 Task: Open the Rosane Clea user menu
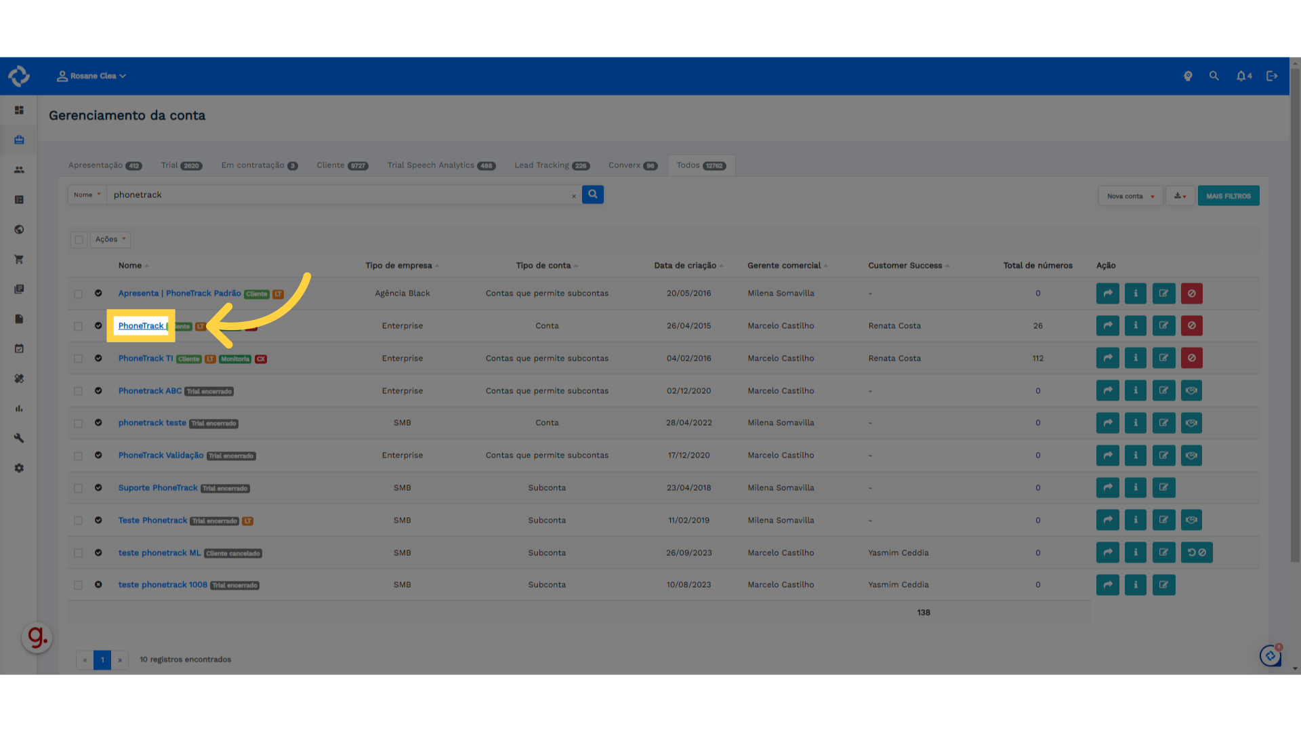click(91, 76)
